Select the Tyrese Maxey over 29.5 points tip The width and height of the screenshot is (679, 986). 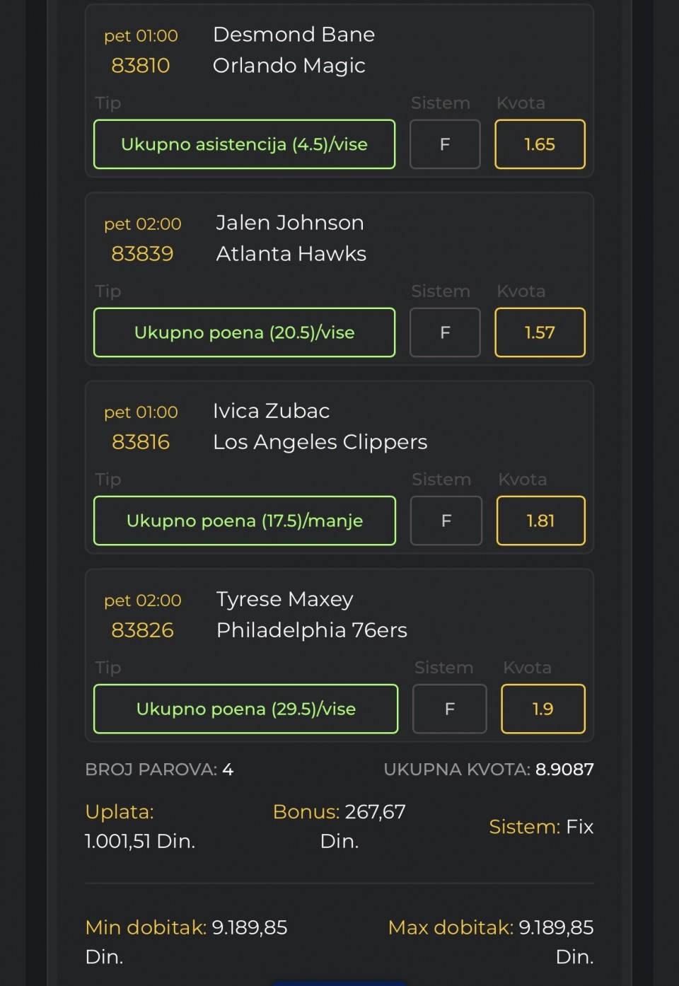click(245, 709)
